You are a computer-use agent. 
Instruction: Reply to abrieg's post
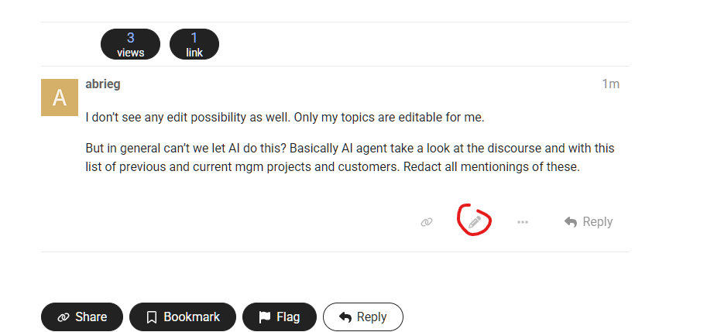(x=589, y=222)
